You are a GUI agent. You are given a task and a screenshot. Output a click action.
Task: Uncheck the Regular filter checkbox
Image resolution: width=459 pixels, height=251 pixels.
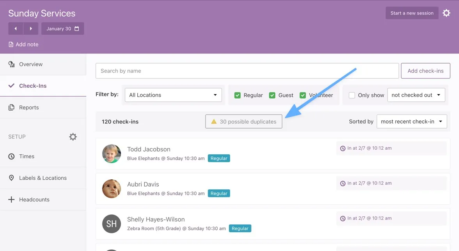(237, 95)
